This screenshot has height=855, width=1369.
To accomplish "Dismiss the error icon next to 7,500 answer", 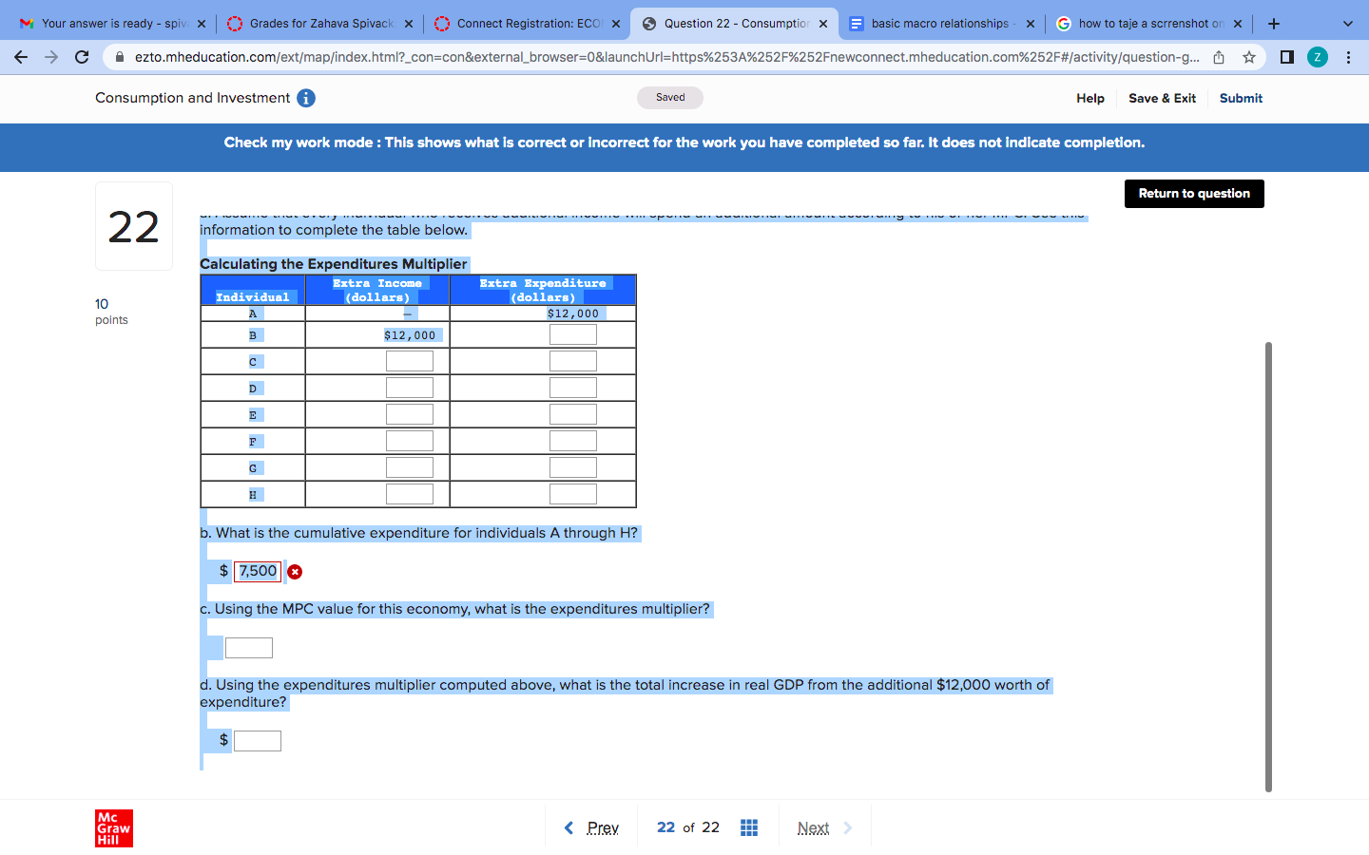I will tap(295, 571).
